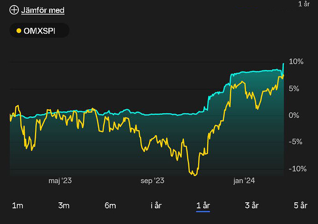
Task: Click the yellow dot in the OMXSPI chip
Action: [x=19, y=31]
